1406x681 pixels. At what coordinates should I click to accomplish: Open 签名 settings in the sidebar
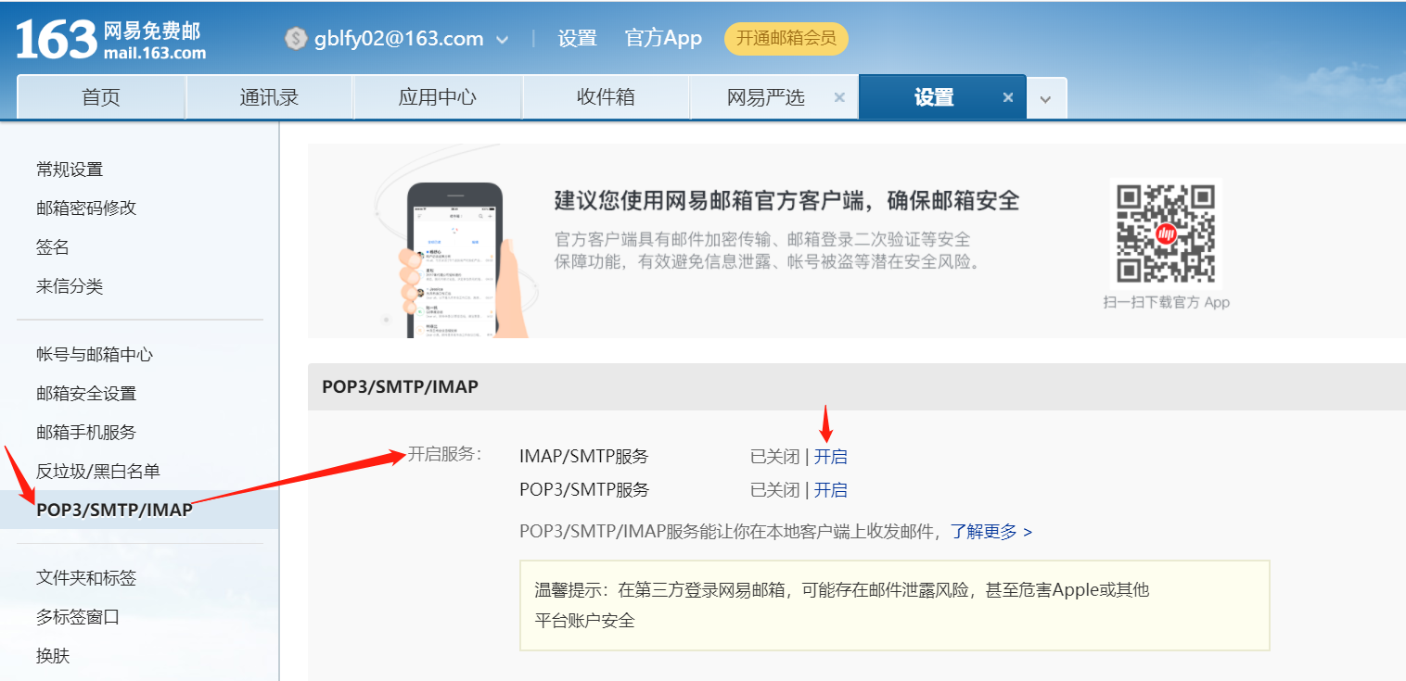(x=53, y=247)
